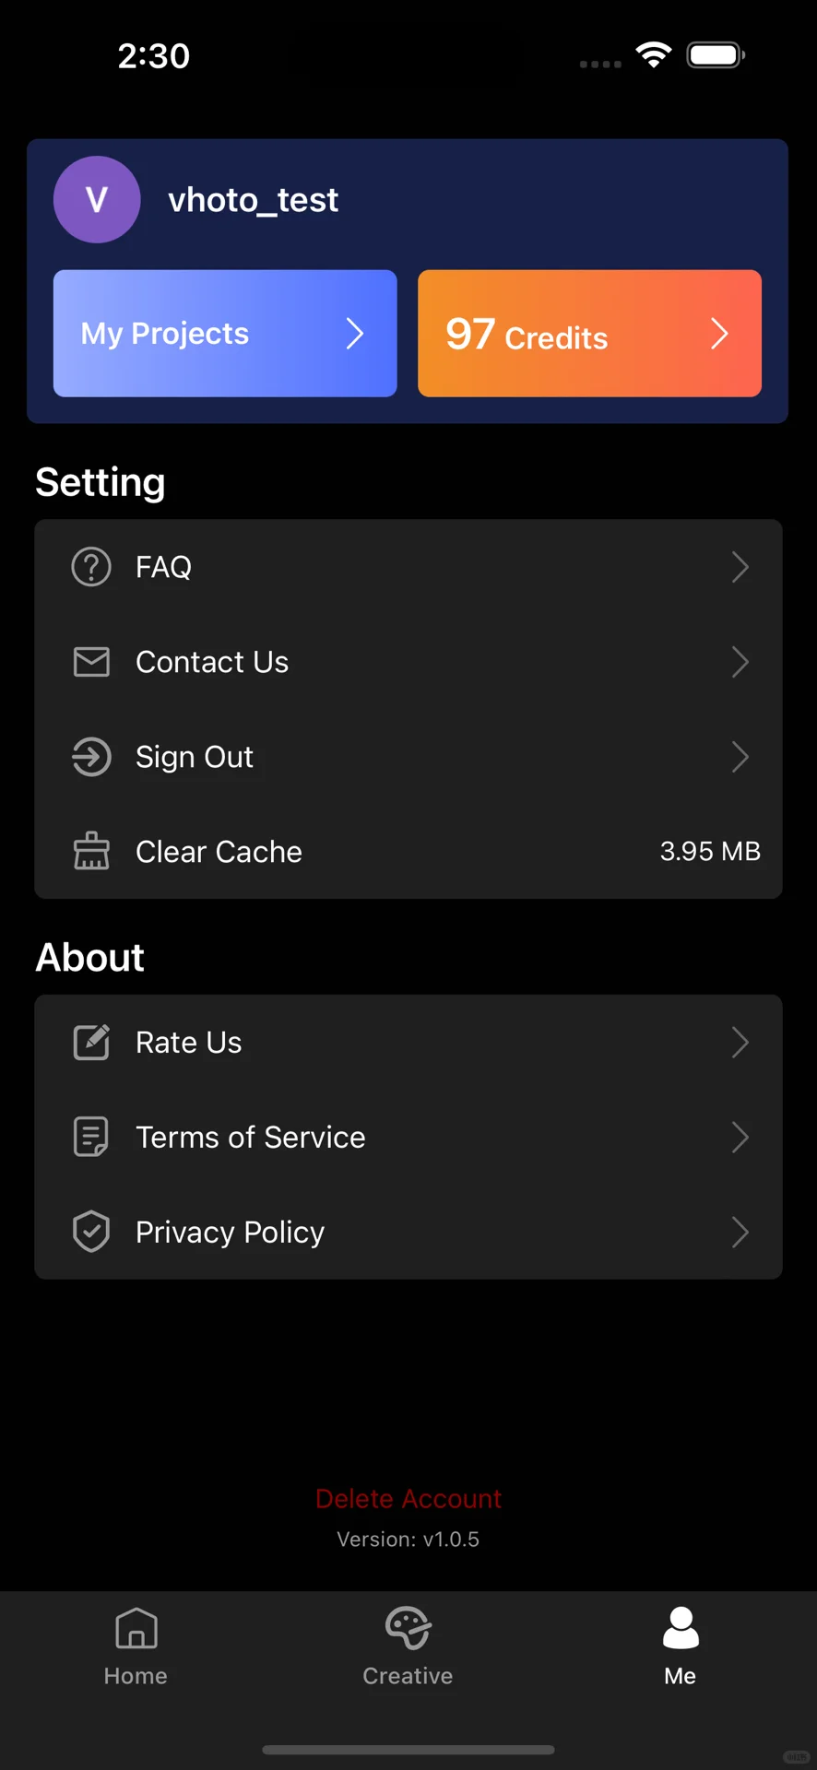
Task: Select the Me tab
Action: click(681, 1646)
